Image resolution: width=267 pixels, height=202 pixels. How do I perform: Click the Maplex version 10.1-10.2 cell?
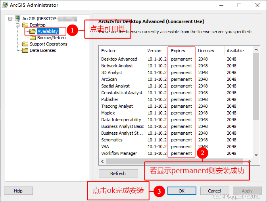coord(157,113)
